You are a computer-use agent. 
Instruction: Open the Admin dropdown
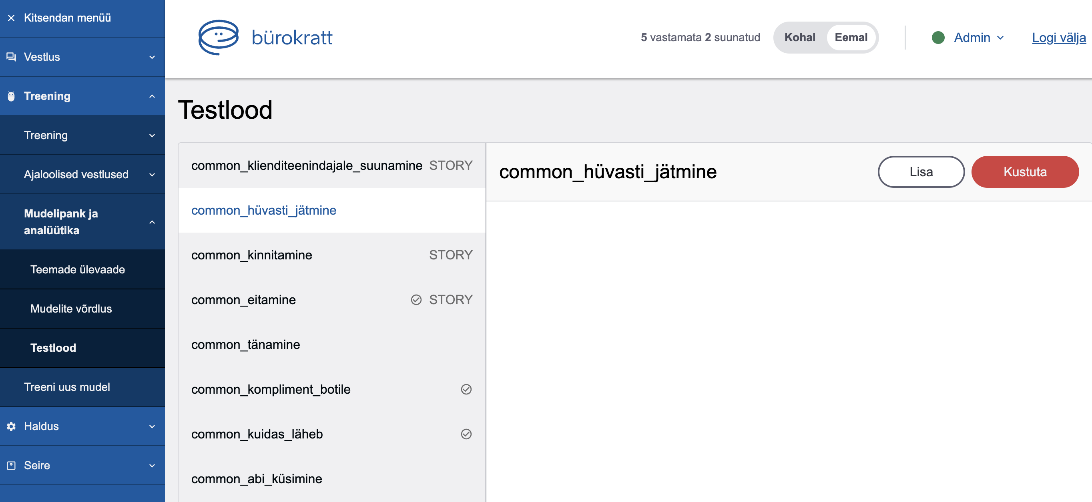pyautogui.click(x=979, y=38)
